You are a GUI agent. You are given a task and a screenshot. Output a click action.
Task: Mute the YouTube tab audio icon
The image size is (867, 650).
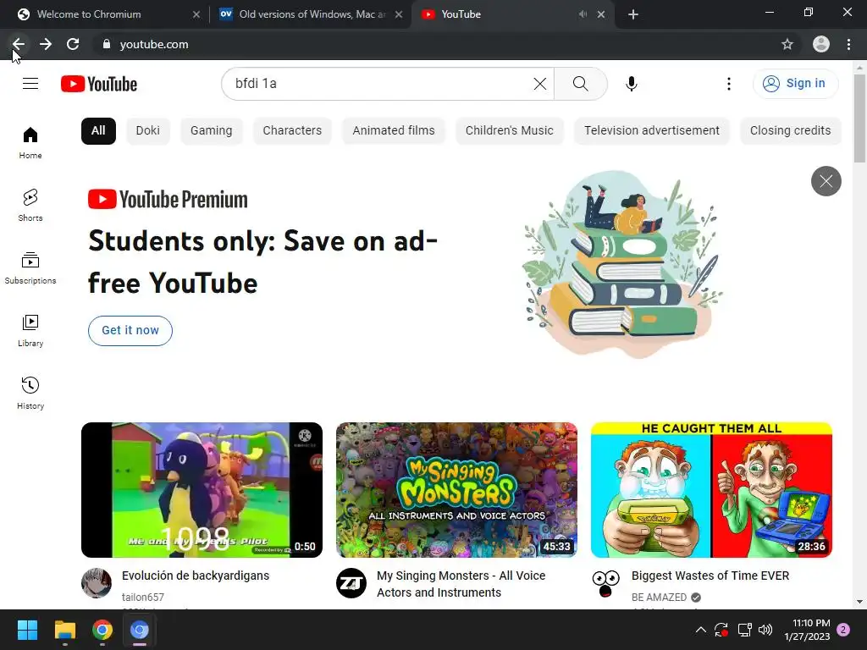pyautogui.click(x=583, y=14)
